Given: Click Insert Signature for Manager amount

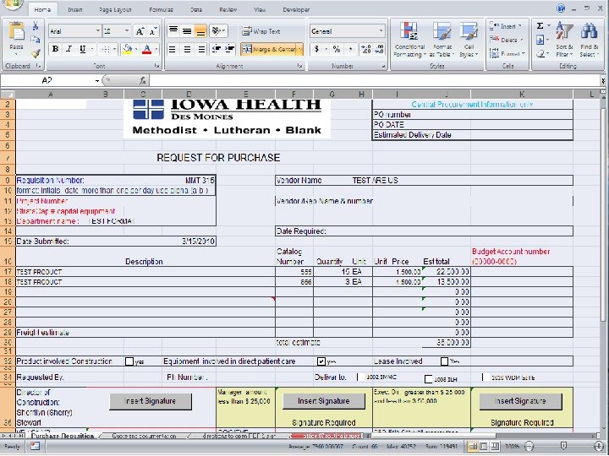Looking at the screenshot, I should (324, 401).
